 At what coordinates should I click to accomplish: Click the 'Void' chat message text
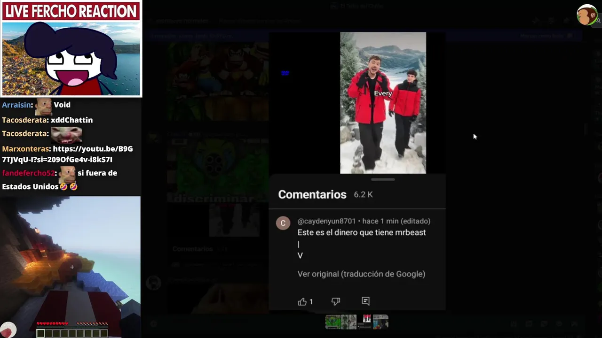62,105
